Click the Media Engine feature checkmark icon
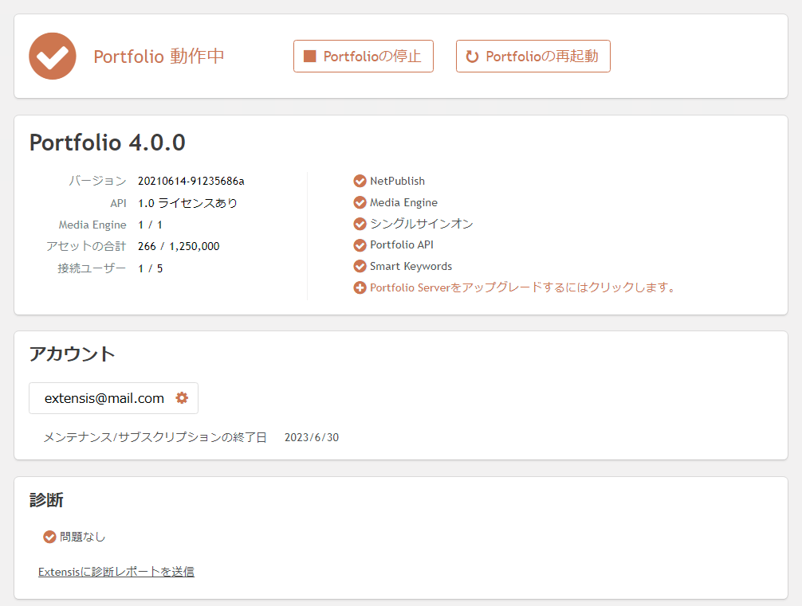The image size is (802, 606). pyautogui.click(x=360, y=202)
